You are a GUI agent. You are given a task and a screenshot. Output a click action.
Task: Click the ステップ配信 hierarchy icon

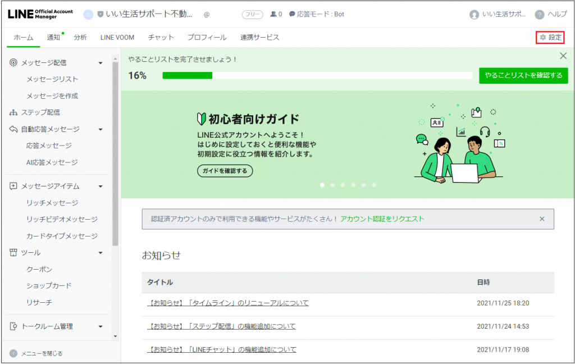click(13, 112)
